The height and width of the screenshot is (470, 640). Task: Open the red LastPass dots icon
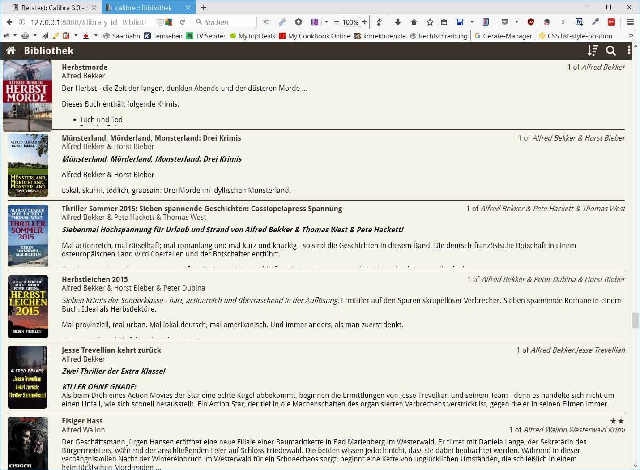(x=611, y=22)
